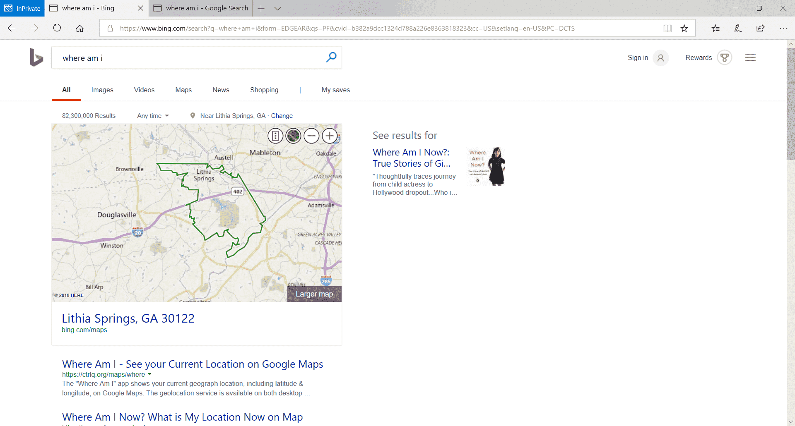
Task: Click the Larger map button
Action: (314, 294)
